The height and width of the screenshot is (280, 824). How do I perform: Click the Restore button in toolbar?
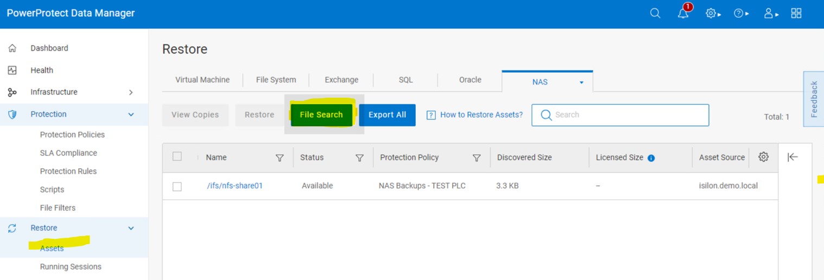[x=259, y=115]
